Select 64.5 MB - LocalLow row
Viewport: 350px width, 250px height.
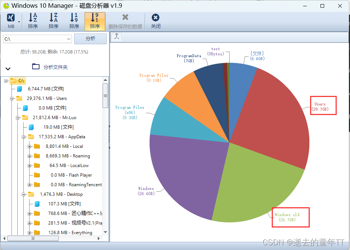69,166
